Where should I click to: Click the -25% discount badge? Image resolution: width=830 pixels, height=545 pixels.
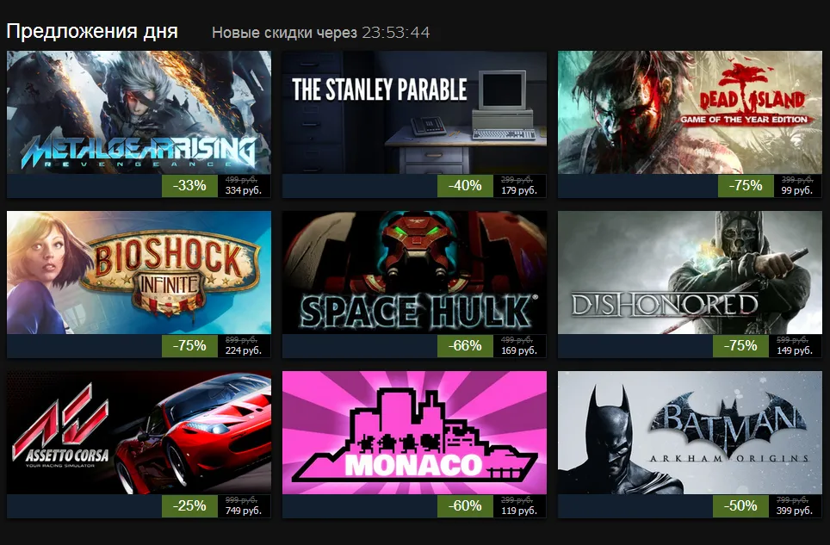[x=189, y=506]
